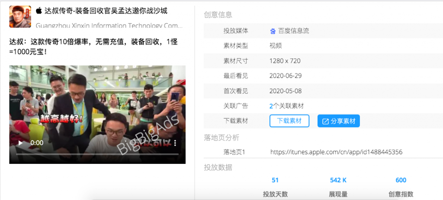The width and height of the screenshot is (443, 200).
Task: Click the video progress bar
Action: point(97,154)
